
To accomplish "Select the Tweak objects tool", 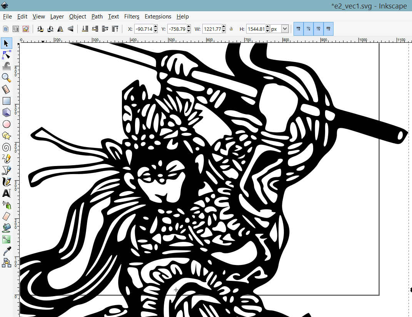I will tap(6, 66).
